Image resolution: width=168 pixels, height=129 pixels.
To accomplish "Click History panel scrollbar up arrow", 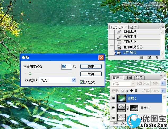I will tap(162, 32).
